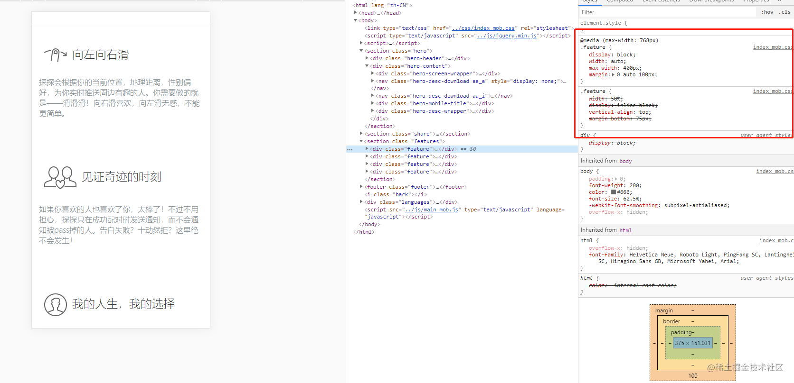The image size is (794, 383).
Task: Collapse the body element node
Action: 356,20
